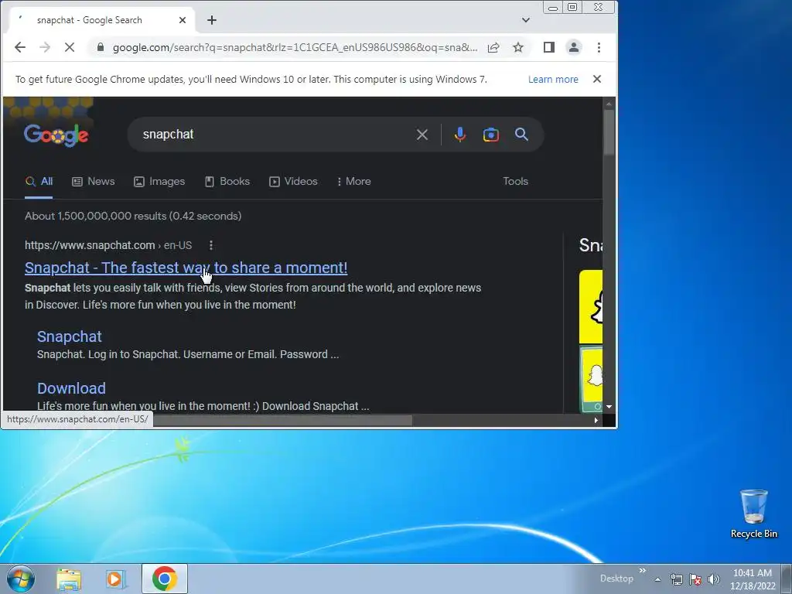Click the page scroll up arrow

[609, 104]
